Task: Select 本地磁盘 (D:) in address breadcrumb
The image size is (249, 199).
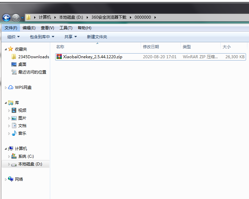Action: click(71, 17)
